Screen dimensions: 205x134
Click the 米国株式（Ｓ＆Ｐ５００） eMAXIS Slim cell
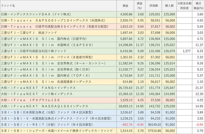tap(58, 45)
